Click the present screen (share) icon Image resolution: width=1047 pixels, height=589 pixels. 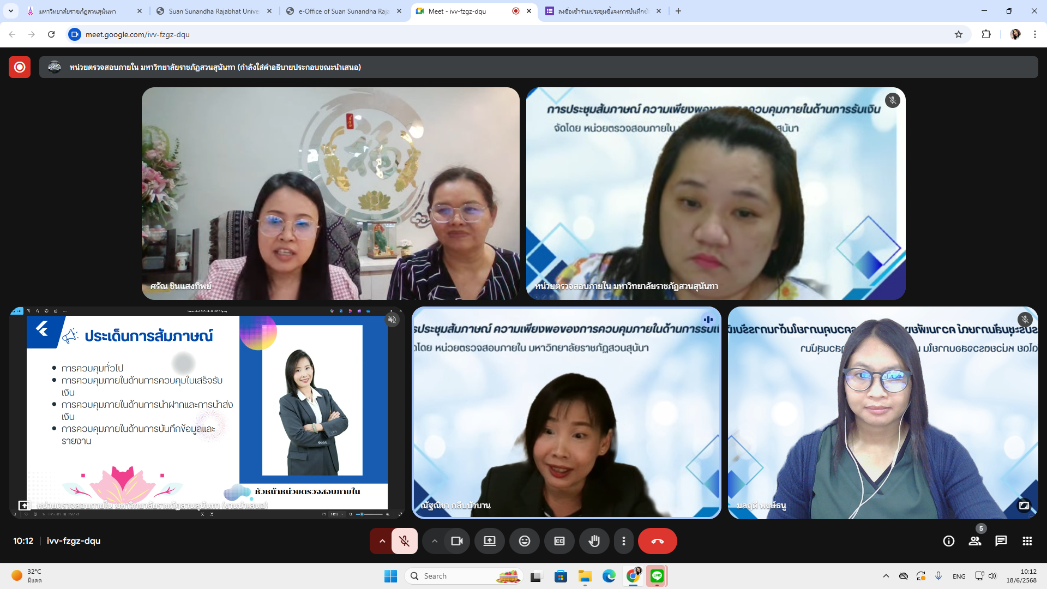[x=489, y=541]
